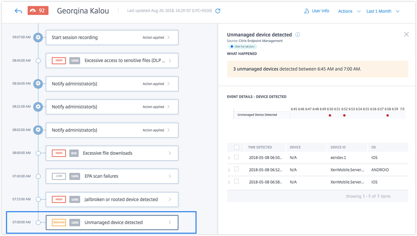417x236 pixels.
Task: Click gear icon for Start session recording
Action: pyautogui.click(x=38, y=37)
